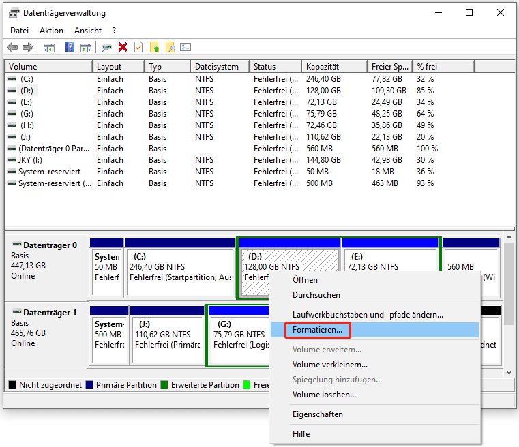
Task: Sort by the Kapazität column header
Action: point(334,67)
